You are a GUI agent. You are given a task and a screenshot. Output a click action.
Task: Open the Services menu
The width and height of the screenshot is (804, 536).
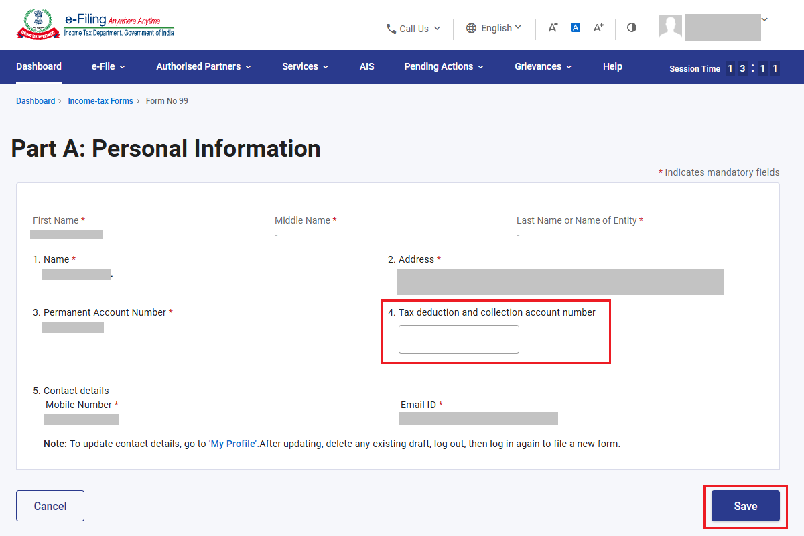click(x=306, y=66)
